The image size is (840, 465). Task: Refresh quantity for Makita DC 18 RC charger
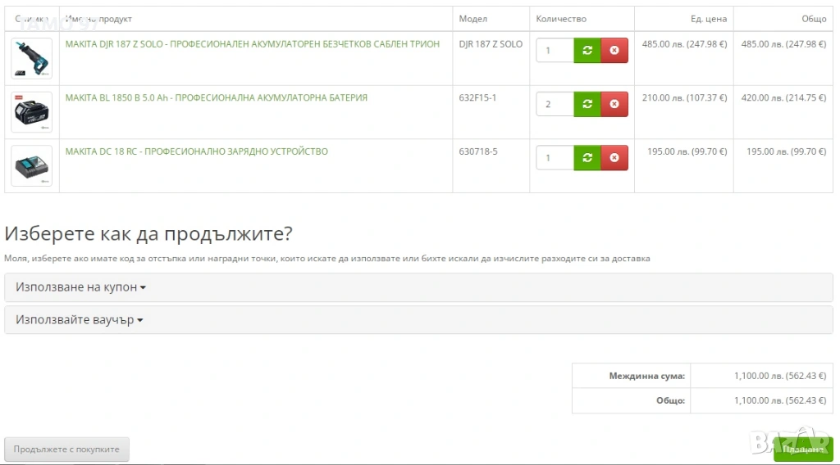click(x=587, y=158)
